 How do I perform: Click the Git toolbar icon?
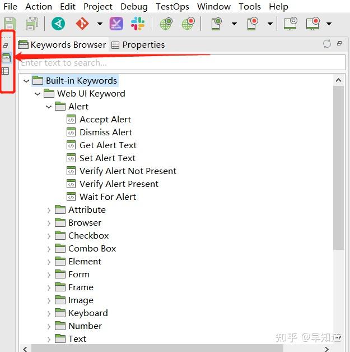click(x=82, y=24)
